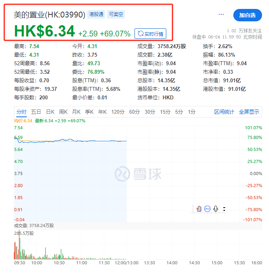Click the 量比 value 49.73
This screenshot has height=274, width=269.
pos(94,63)
